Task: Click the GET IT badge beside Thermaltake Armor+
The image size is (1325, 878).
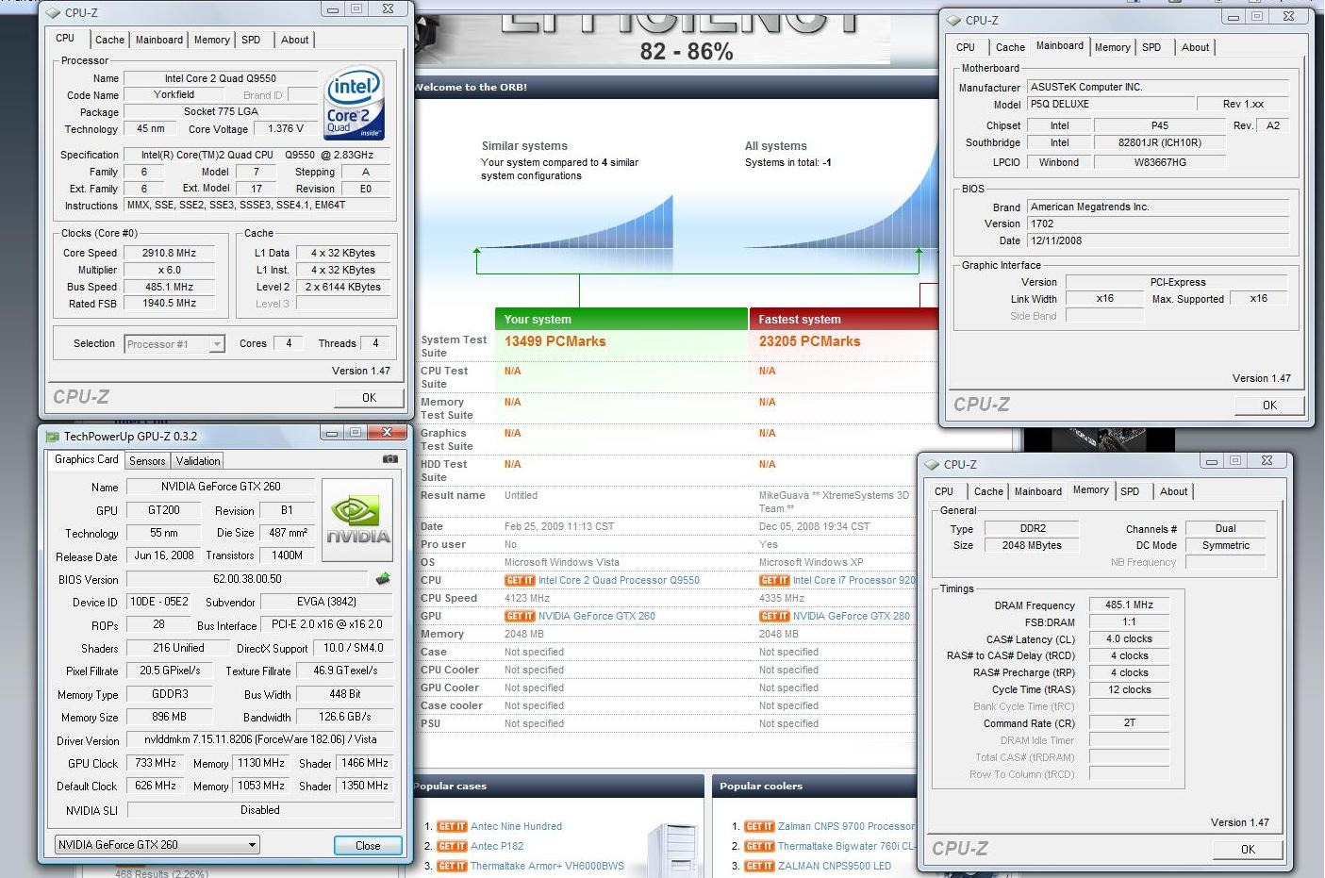Action: (452, 867)
